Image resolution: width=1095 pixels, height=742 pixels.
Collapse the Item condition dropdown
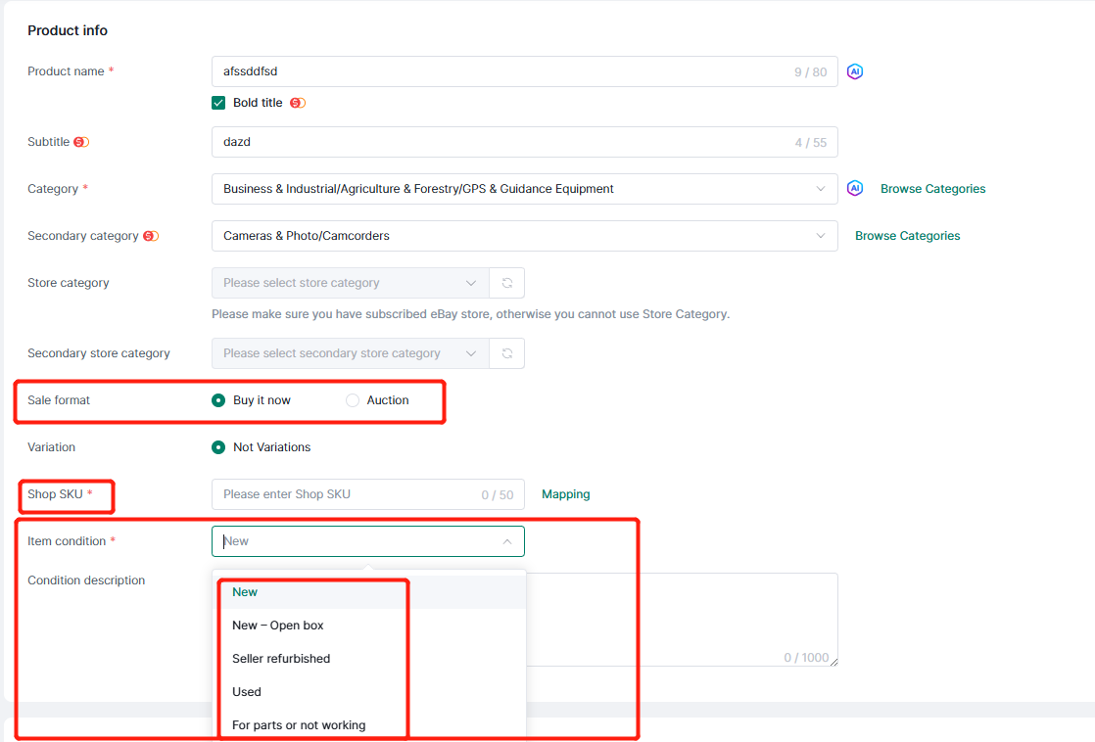506,541
